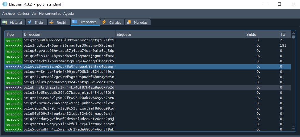This screenshot has height=137, width=300.
Task: Close the Electrum window
Action: point(293,4)
